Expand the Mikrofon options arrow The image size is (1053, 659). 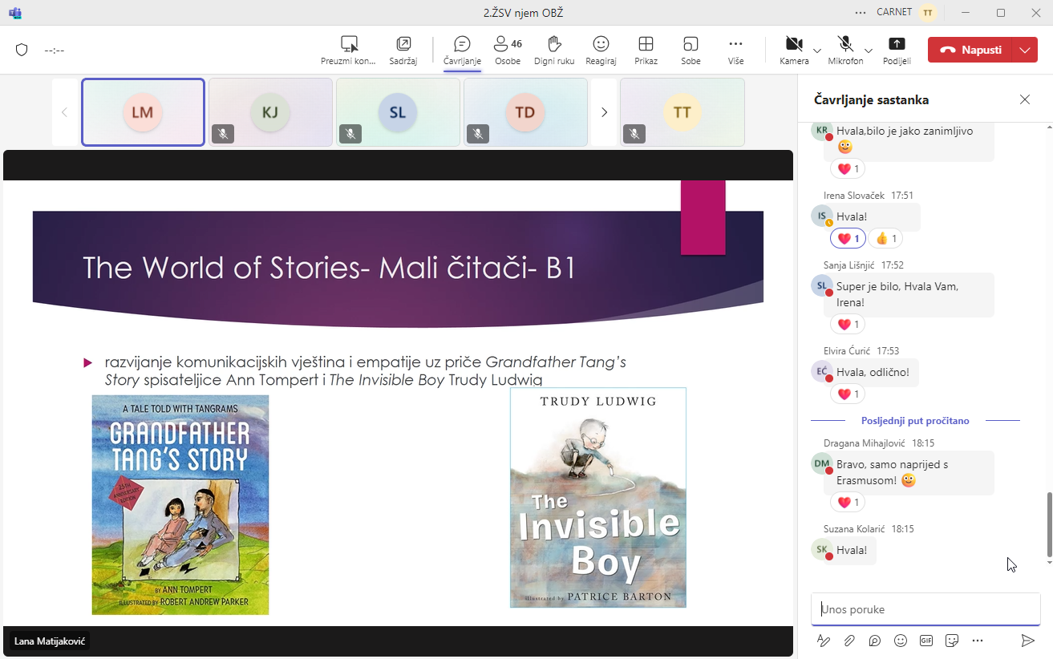869,51
